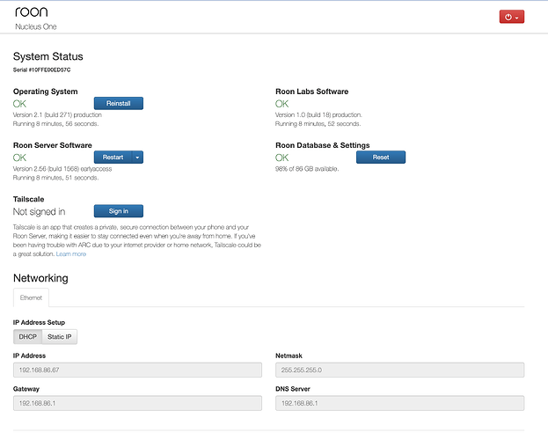
Task: Open the red power menu dropdown
Action: click(510, 17)
